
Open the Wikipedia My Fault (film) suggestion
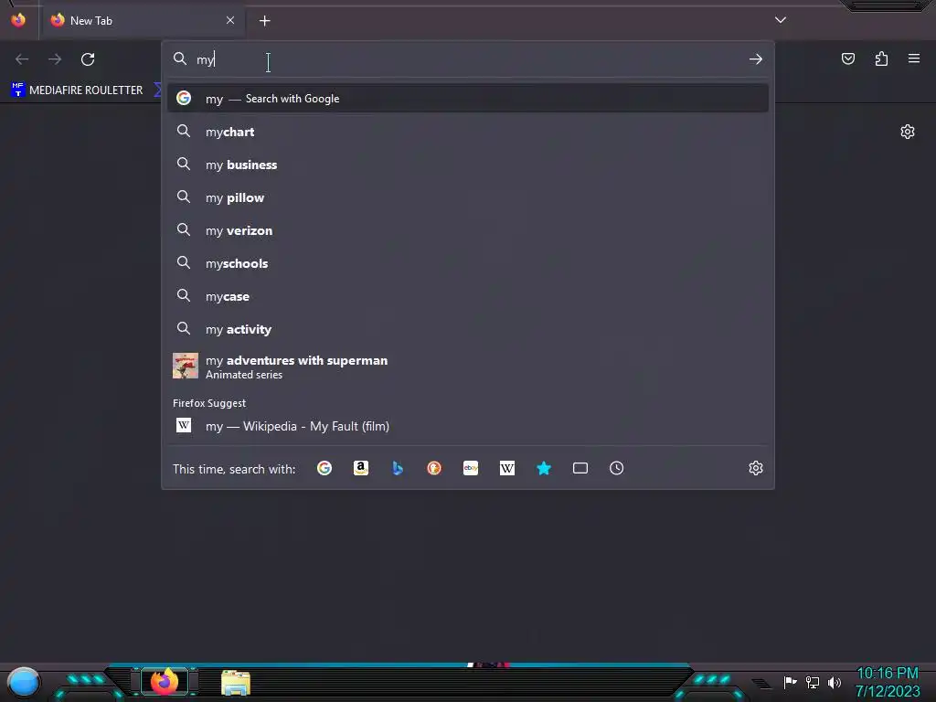click(468, 426)
